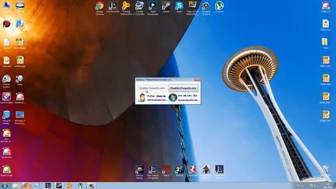Click the Windows orb logo in the dialog
Viewport: 336px width, 189px height.
[173, 98]
